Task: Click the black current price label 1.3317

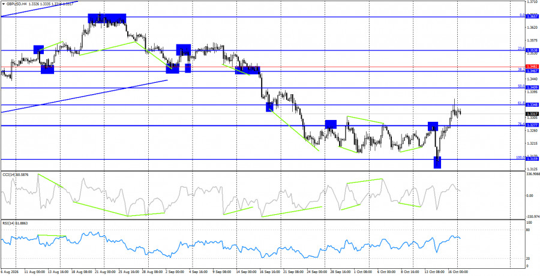Action: coord(532,114)
